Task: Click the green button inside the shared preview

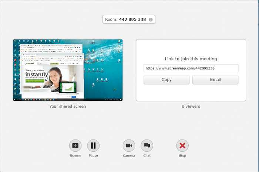Action: (x=34, y=80)
